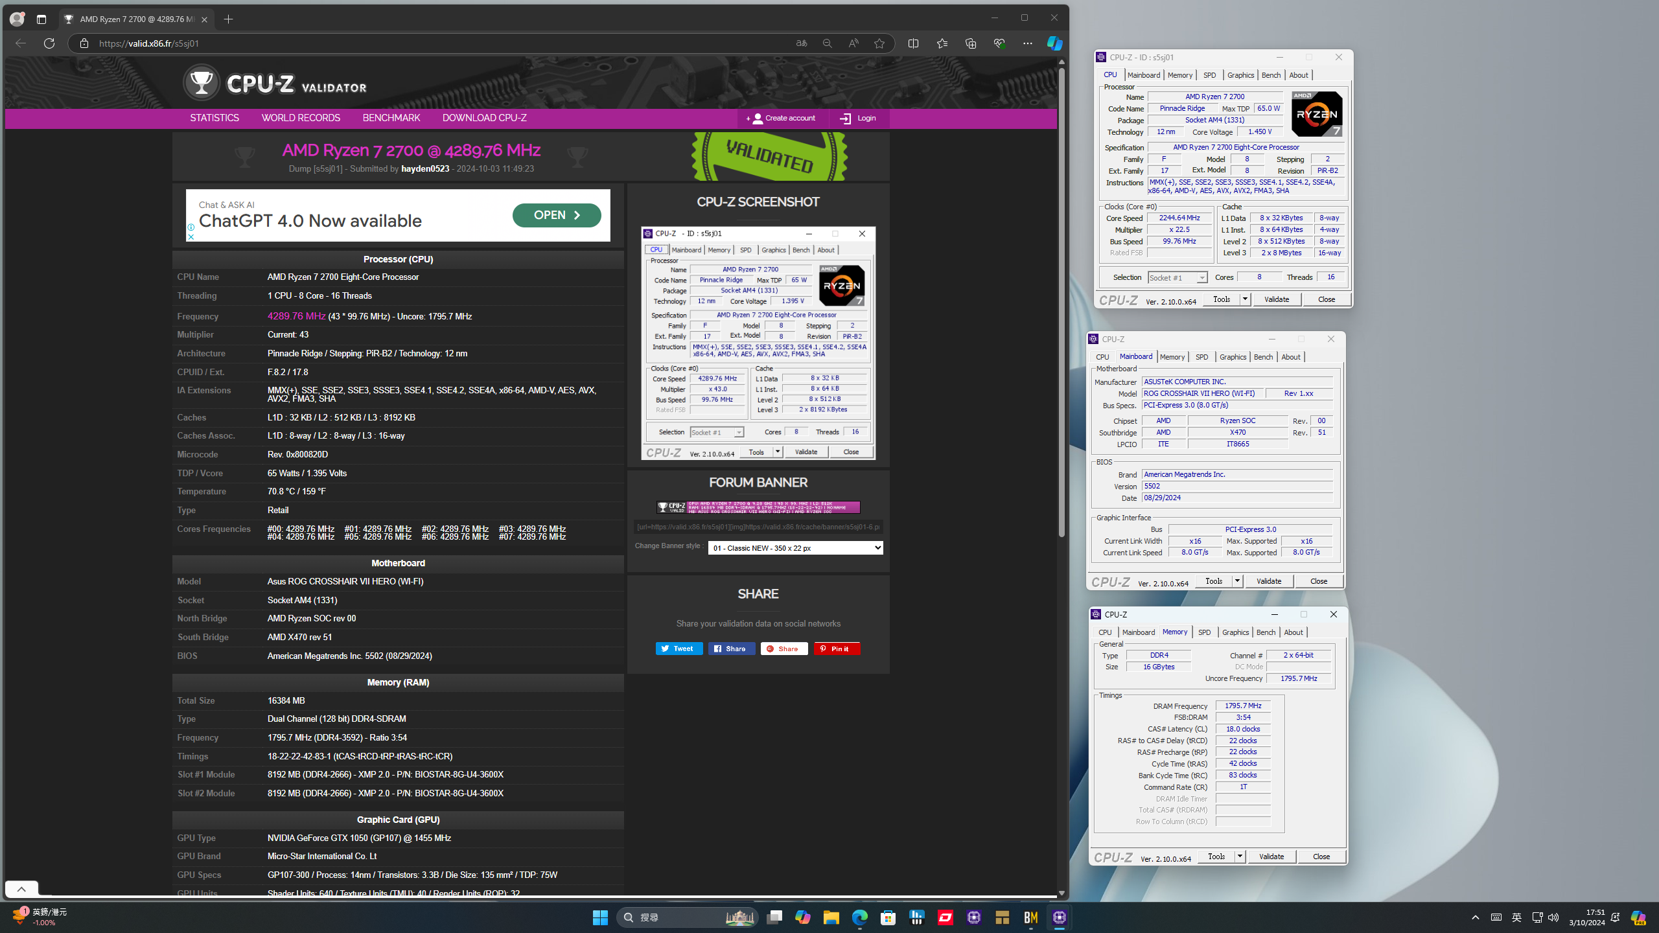This screenshot has height=933, width=1659.
Task: Activate the Read Aloud icon
Action: 853,43
